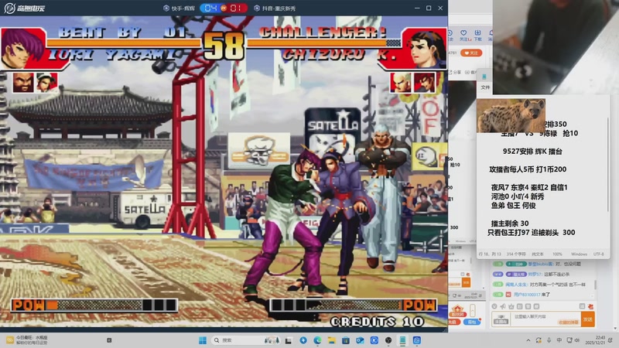The height and width of the screenshot is (348, 619).
Task: Click the Notepad line '攻擂者每人5币 打1币200'
Action: tap(528, 169)
